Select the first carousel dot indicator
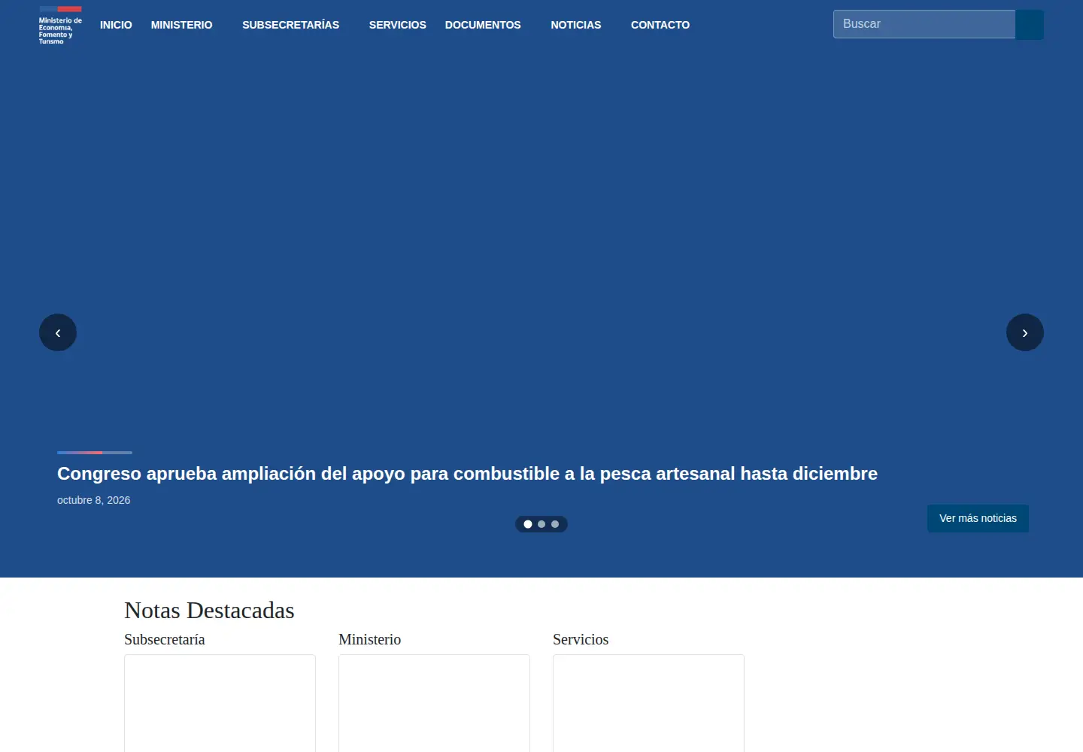This screenshot has width=1083, height=752. (528, 524)
